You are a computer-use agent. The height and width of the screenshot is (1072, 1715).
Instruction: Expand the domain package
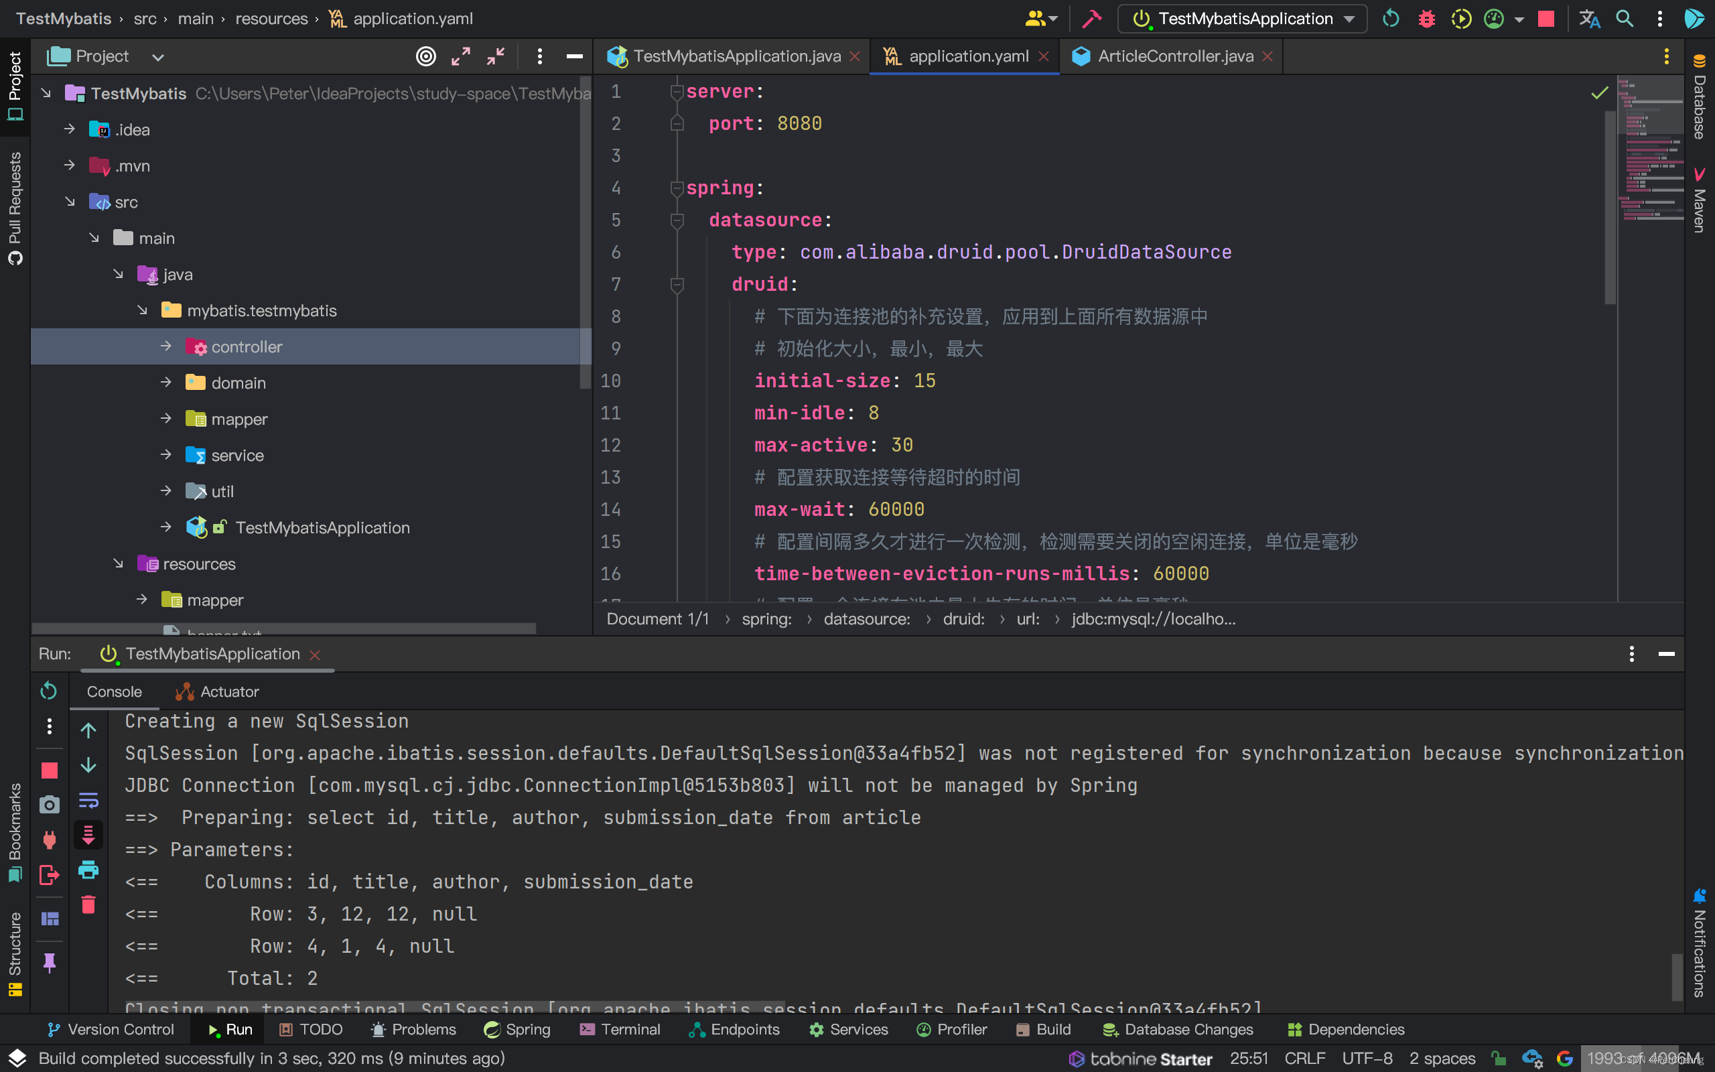click(x=166, y=382)
